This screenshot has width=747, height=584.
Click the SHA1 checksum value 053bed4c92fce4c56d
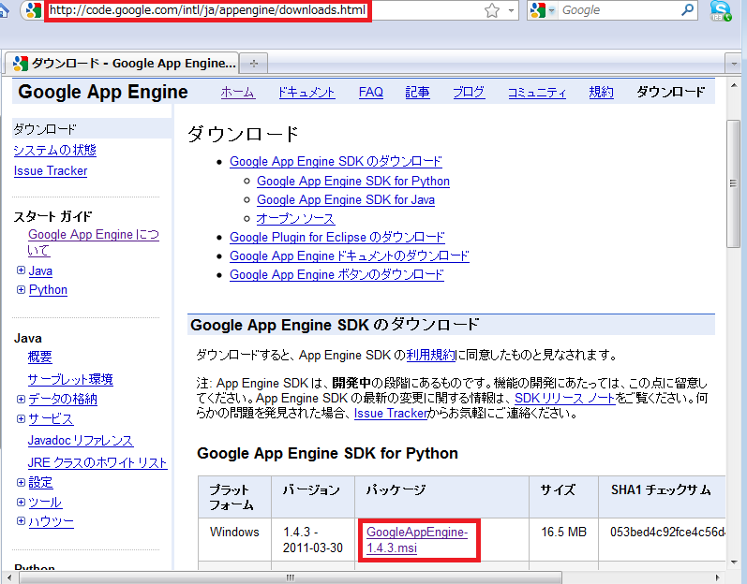point(667,532)
